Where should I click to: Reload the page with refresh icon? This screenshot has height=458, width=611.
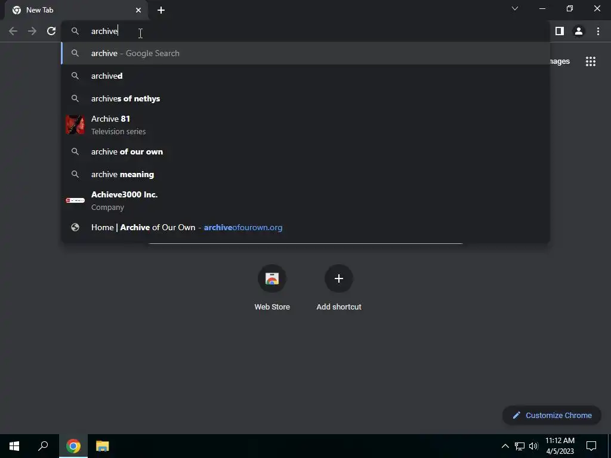[x=51, y=31]
